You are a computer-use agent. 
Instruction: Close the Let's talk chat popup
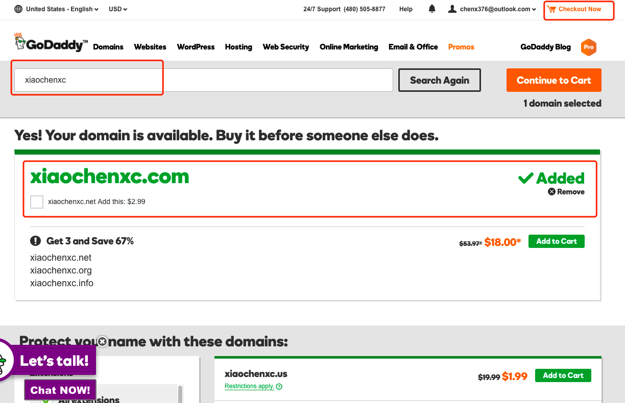(x=102, y=341)
